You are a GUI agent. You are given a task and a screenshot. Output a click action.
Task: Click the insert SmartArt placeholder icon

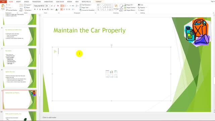116,72
